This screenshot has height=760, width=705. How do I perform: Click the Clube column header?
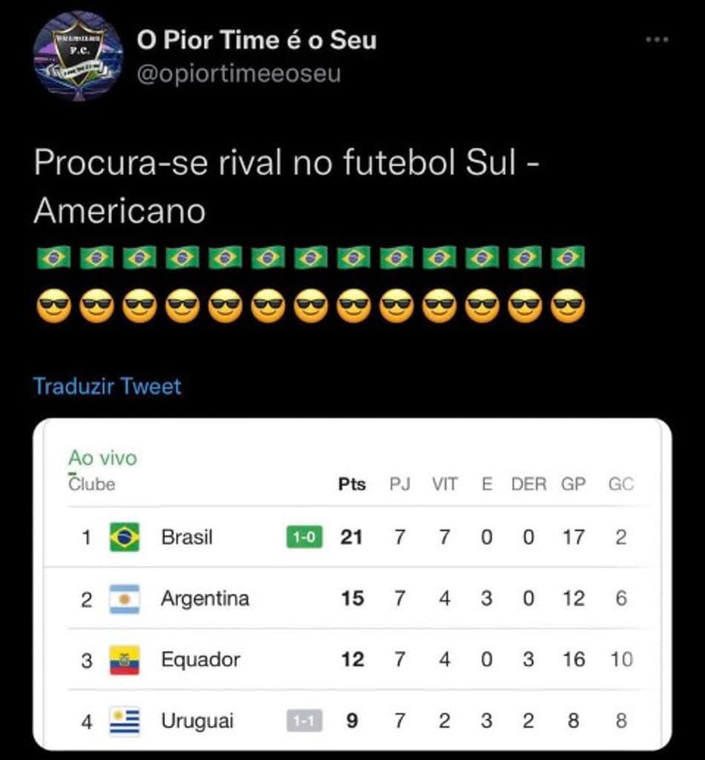[x=92, y=483]
